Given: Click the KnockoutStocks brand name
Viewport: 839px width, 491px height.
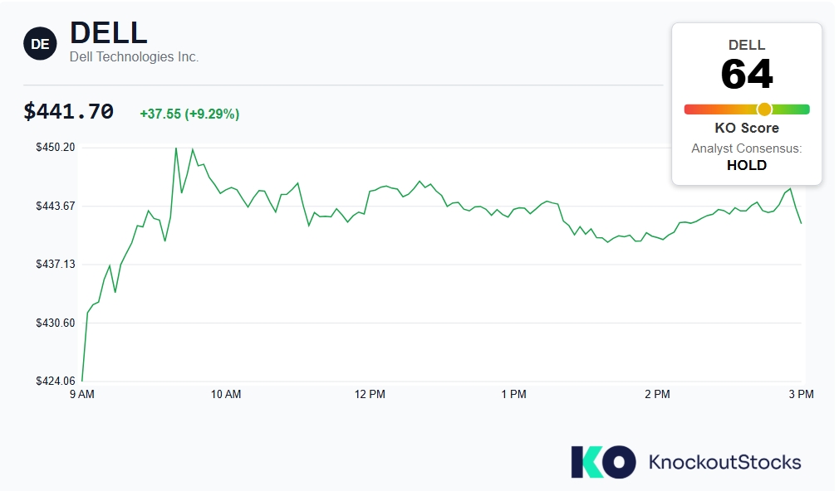Looking at the screenshot, I should click(724, 462).
